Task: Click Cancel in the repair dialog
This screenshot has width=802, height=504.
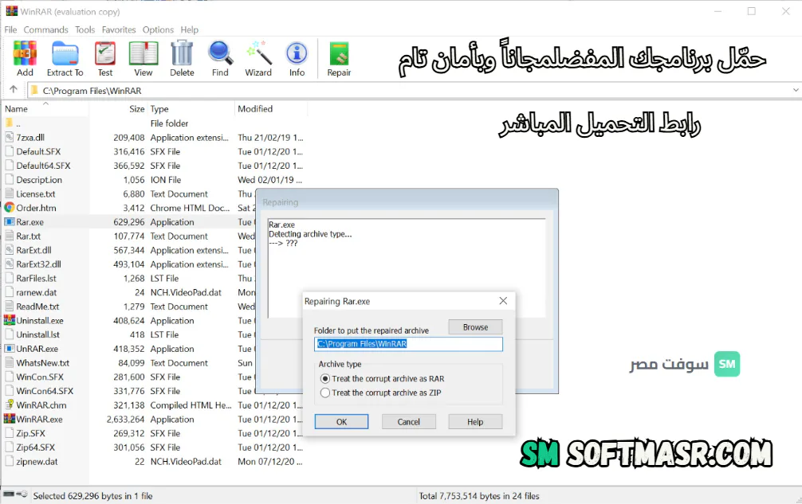Action: 409,422
